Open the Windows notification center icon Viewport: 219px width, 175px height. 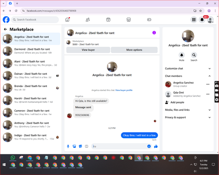213,164
